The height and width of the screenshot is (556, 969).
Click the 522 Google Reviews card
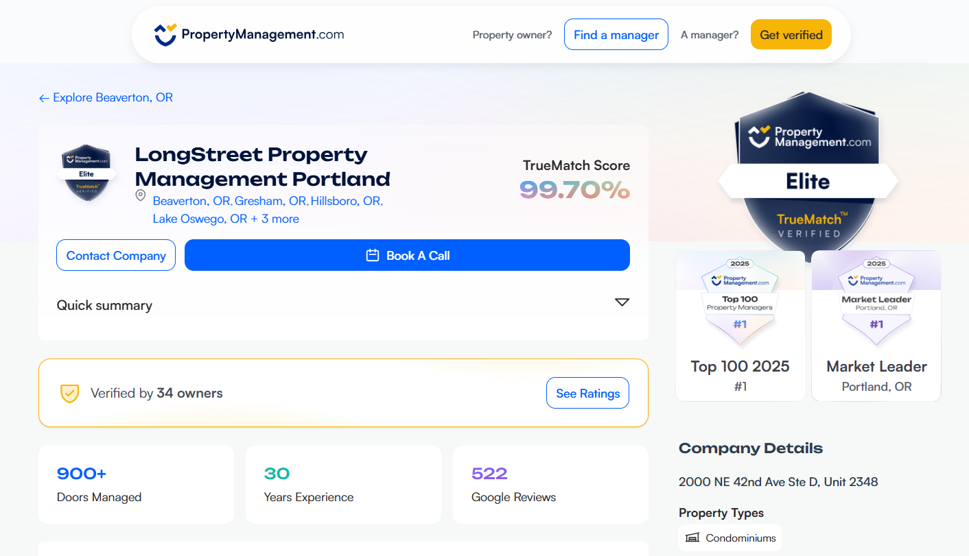[x=550, y=484]
